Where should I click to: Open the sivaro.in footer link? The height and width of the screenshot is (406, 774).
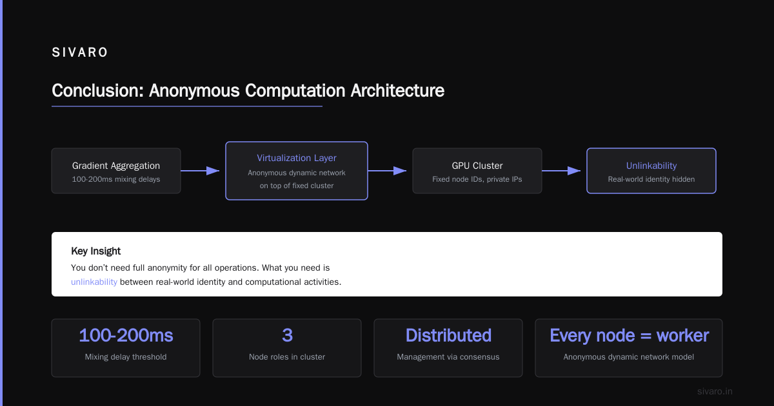(715, 391)
